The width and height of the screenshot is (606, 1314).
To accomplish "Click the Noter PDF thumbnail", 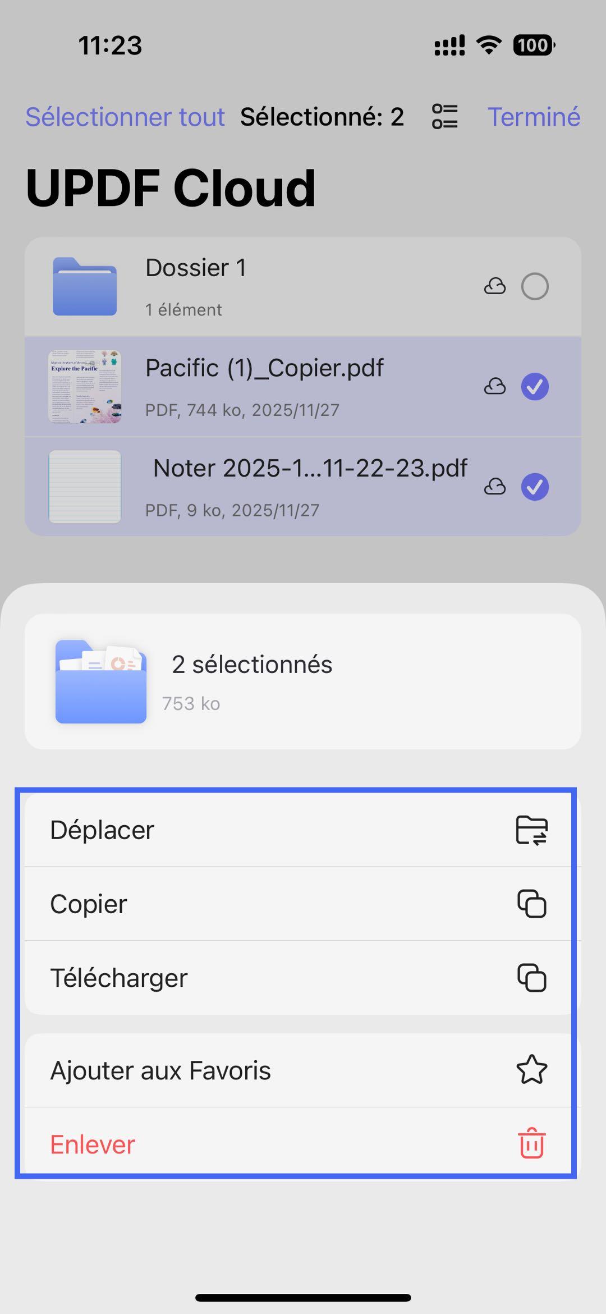I will (84, 486).
